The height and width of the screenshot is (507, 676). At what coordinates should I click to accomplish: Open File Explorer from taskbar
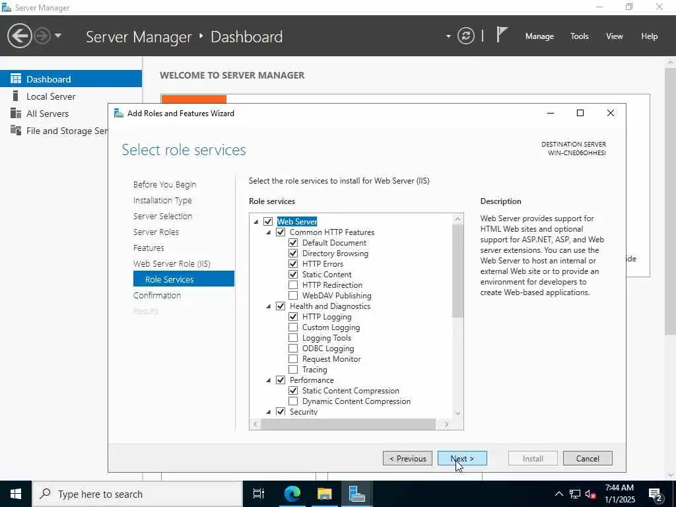coord(325,494)
